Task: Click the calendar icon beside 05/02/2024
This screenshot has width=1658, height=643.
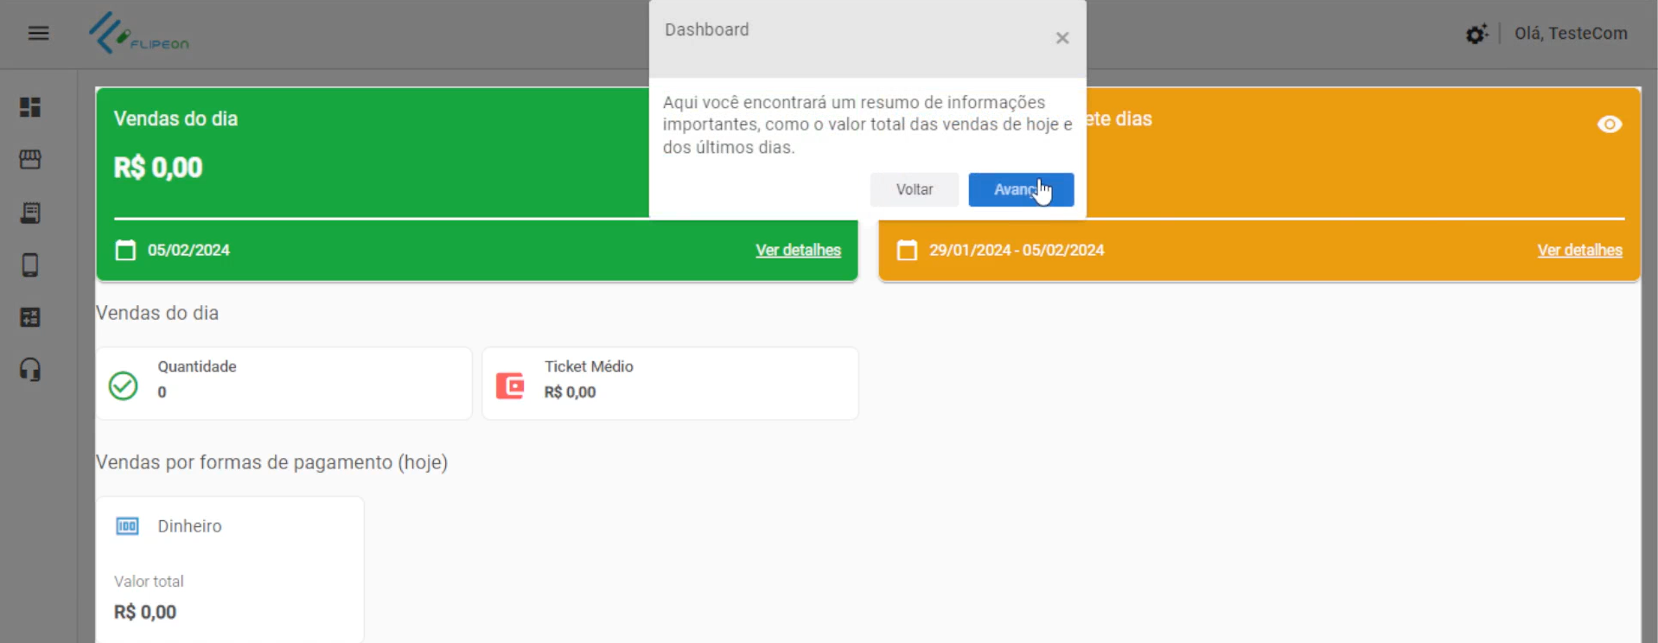Action: tap(125, 250)
